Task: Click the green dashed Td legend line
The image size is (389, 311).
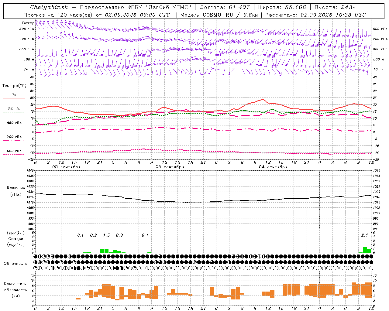Action: pos(14,112)
